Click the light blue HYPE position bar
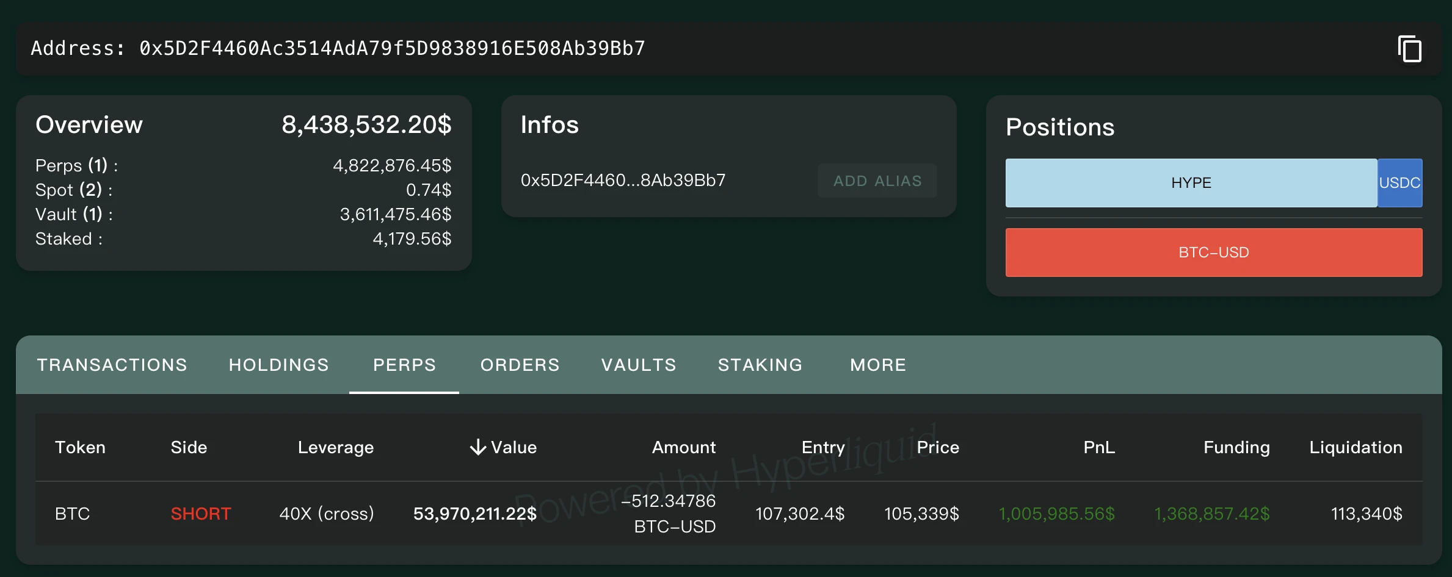This screenshot has height=577, width=1452. coord(1191,183)
